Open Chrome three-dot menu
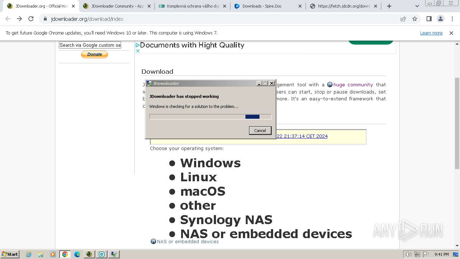Image resolution: width=460 pixels, height=259 pixels. [x=452, y=19]
